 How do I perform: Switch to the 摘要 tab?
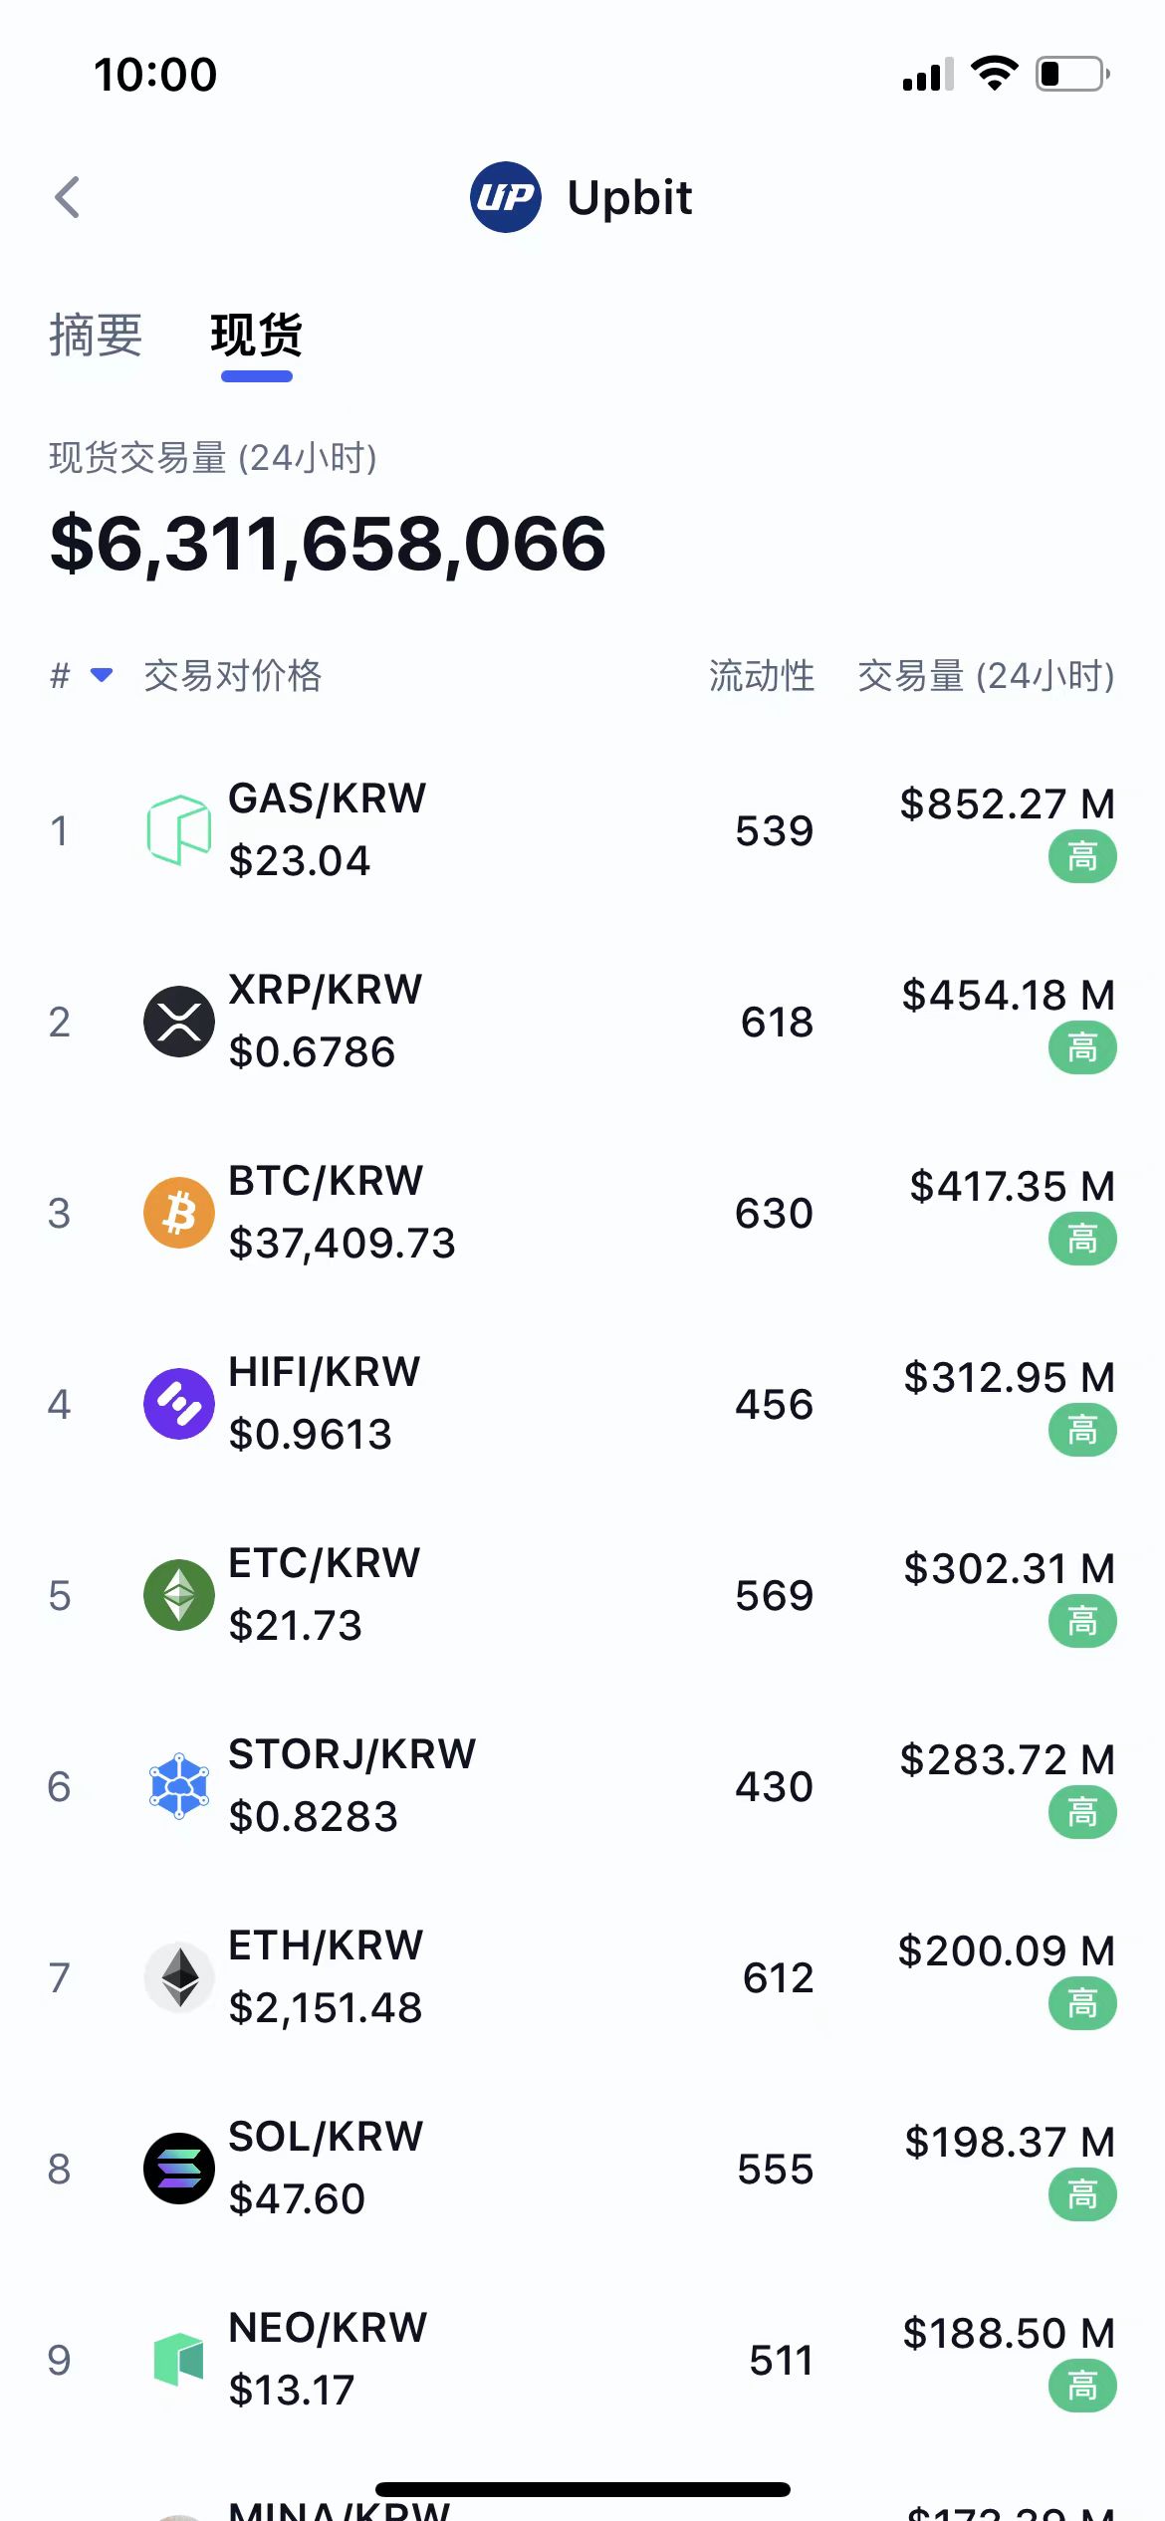tap(96, 335)
